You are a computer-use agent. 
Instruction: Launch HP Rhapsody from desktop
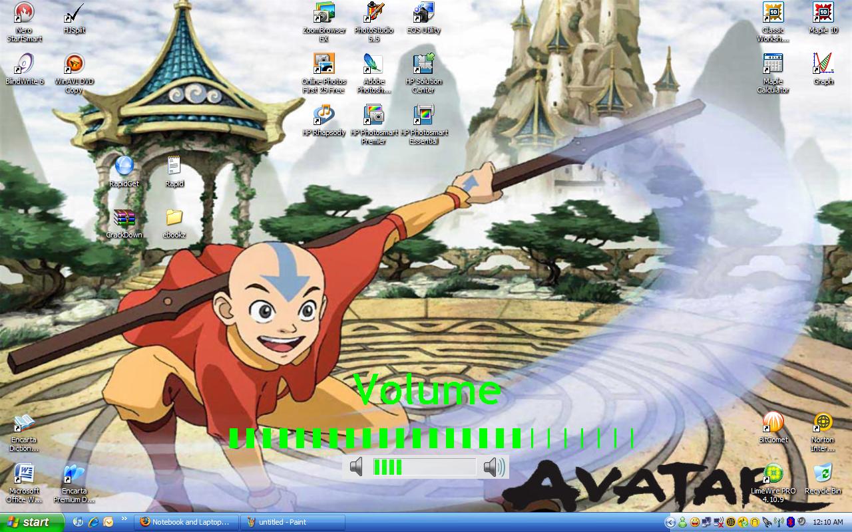click(x=324, y=120)
